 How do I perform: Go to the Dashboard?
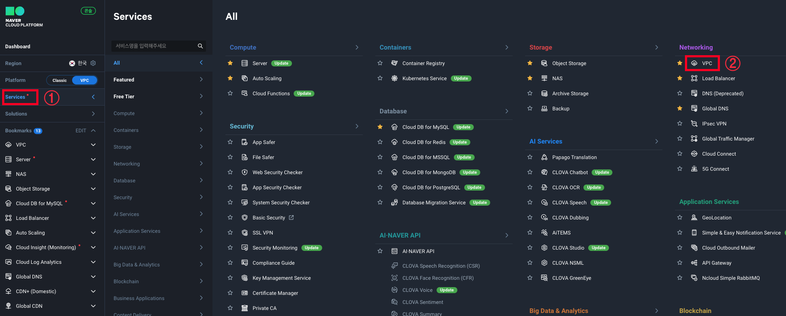click(18, 47)
